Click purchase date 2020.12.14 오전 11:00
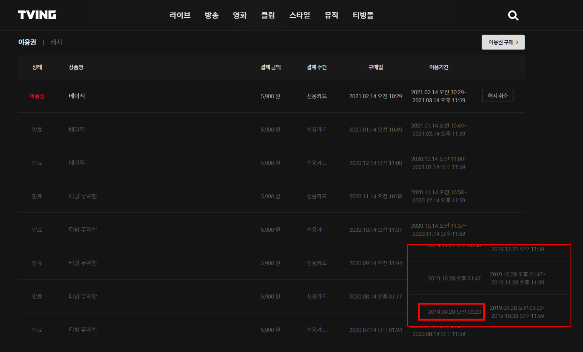This screenshot has height=352, width=583. (x=375, y=163)
